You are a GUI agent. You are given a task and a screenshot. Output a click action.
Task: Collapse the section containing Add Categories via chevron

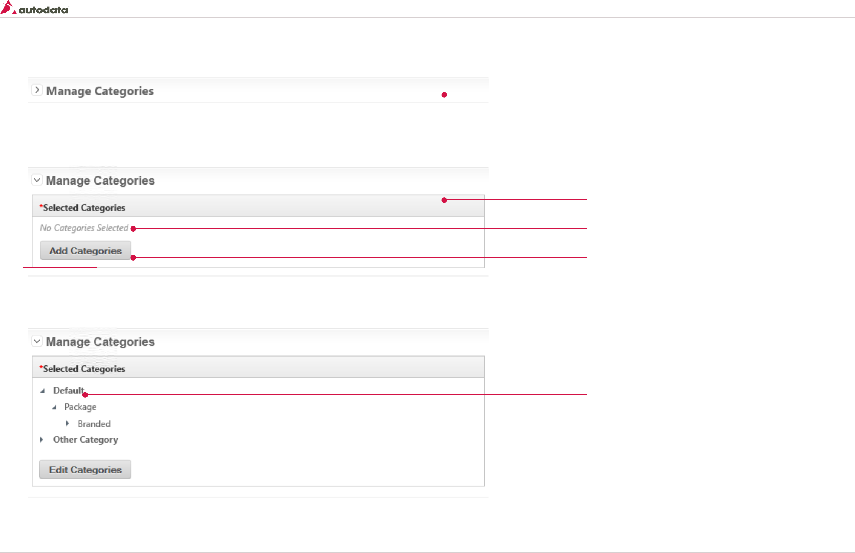(37, 180)
